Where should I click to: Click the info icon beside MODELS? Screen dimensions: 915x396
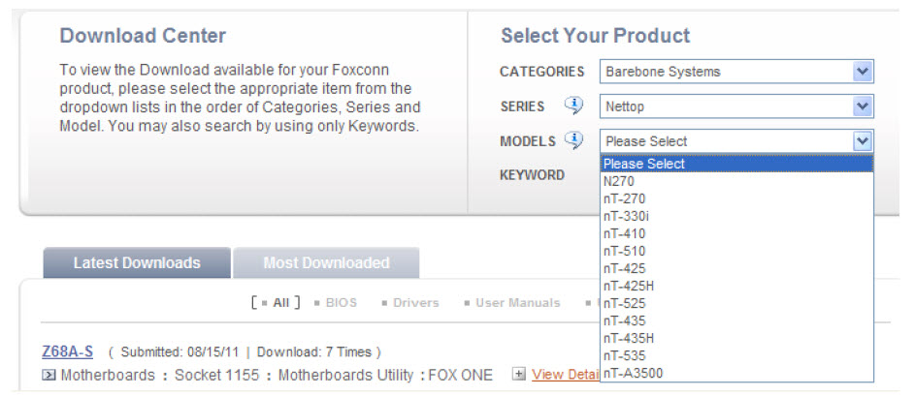click(x=573, y=140)
